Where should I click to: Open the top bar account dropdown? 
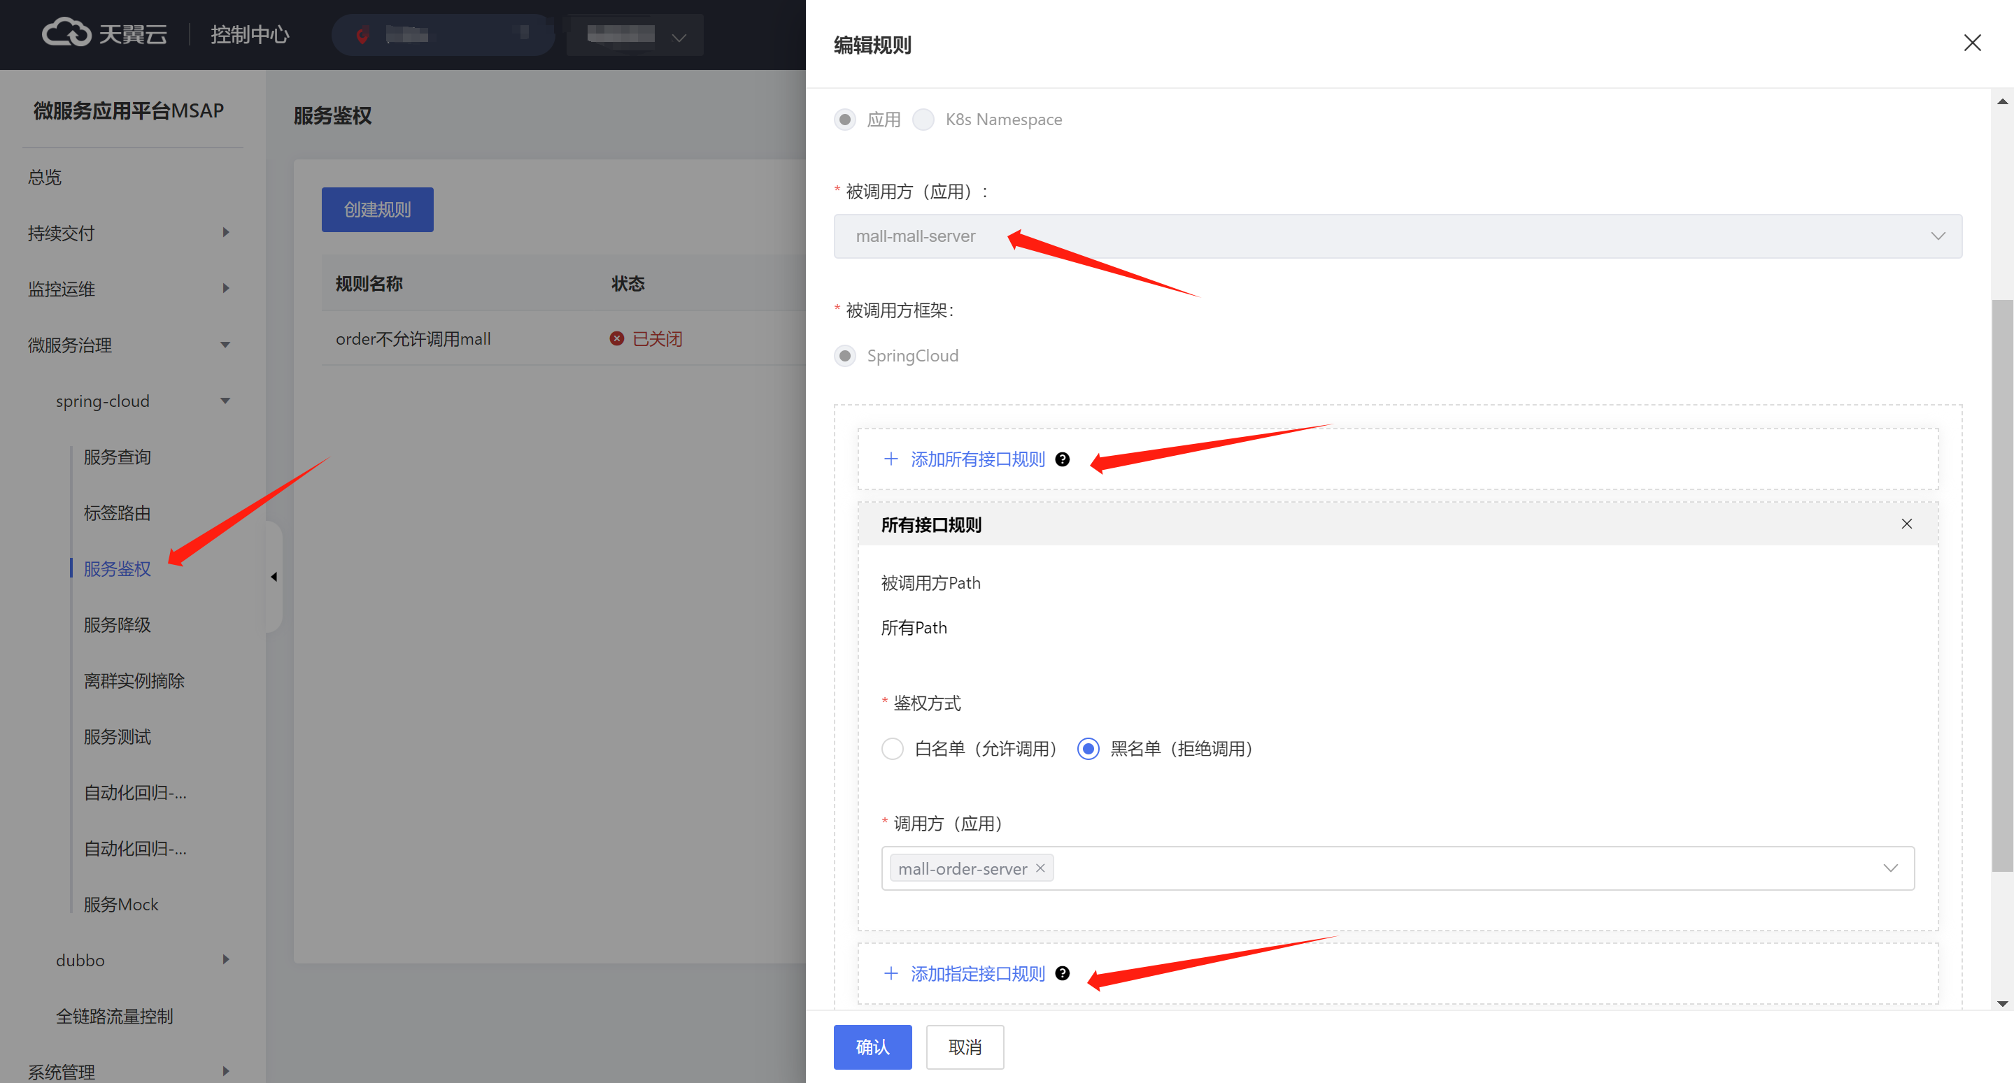635,34
